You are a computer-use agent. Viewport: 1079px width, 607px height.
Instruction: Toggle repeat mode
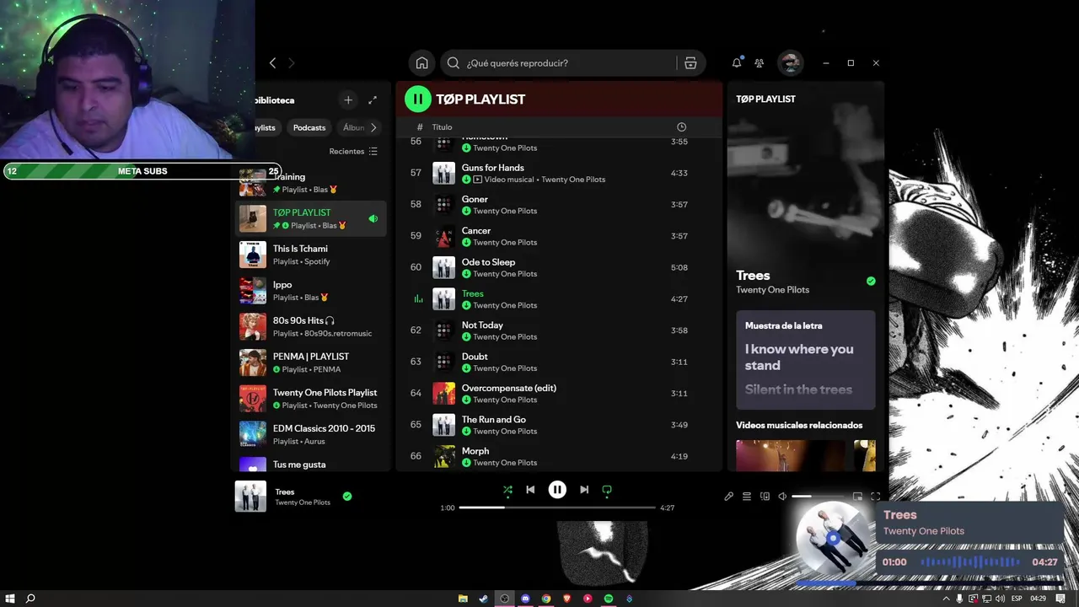(x=607, y=490)
